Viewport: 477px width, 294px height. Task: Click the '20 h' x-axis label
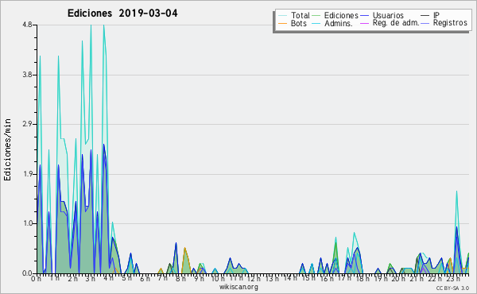pos(398,278)
